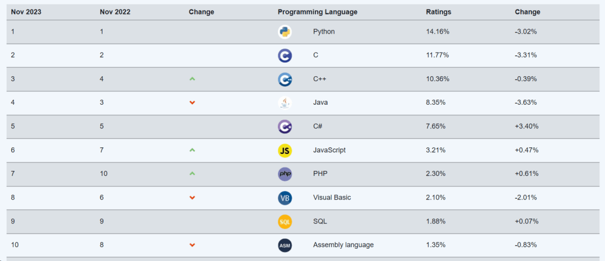605x261 pixels.
Task: Click the Java coffee cup icon
Action: [x=285, y=103]
